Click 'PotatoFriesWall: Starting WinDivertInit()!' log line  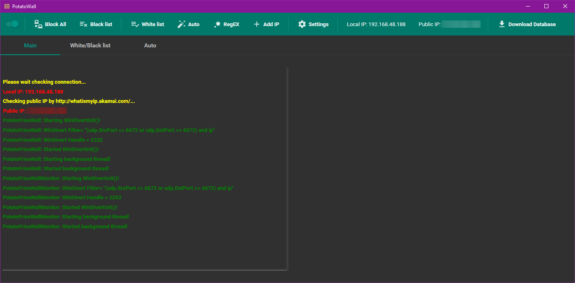coord(52,120)
